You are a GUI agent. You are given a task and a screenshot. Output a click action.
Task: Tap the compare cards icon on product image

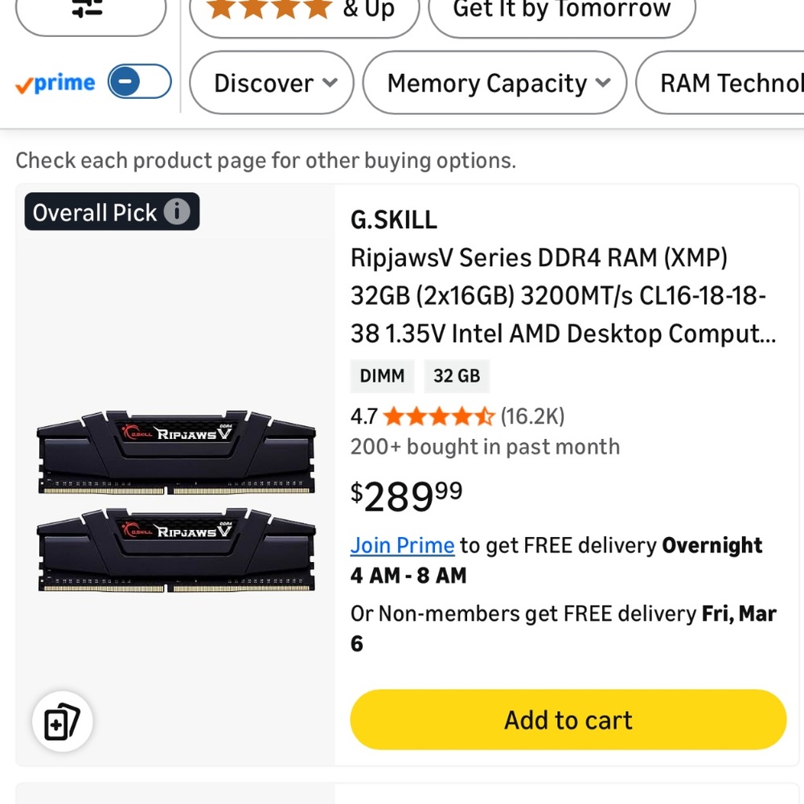[x=63, y=721]
